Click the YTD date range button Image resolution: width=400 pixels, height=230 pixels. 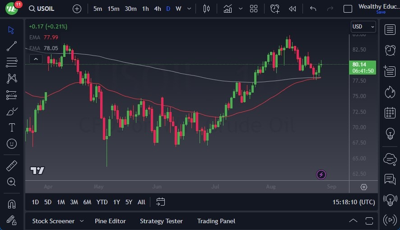coord(102,202)
